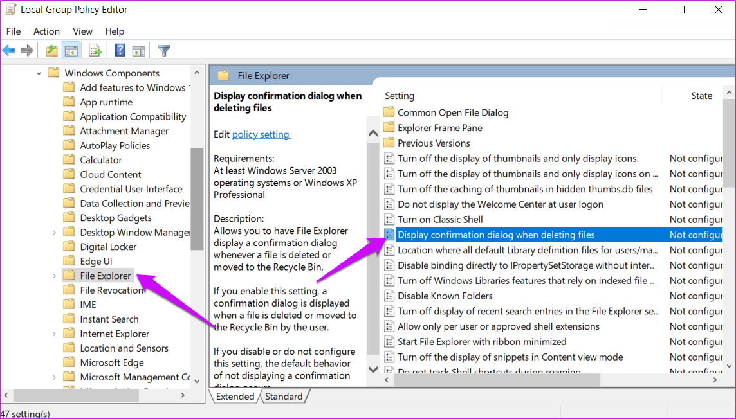This screenshot has height=419, width=736.
Task: Click description pane scroll down arrow
Action: click(373, 370)
